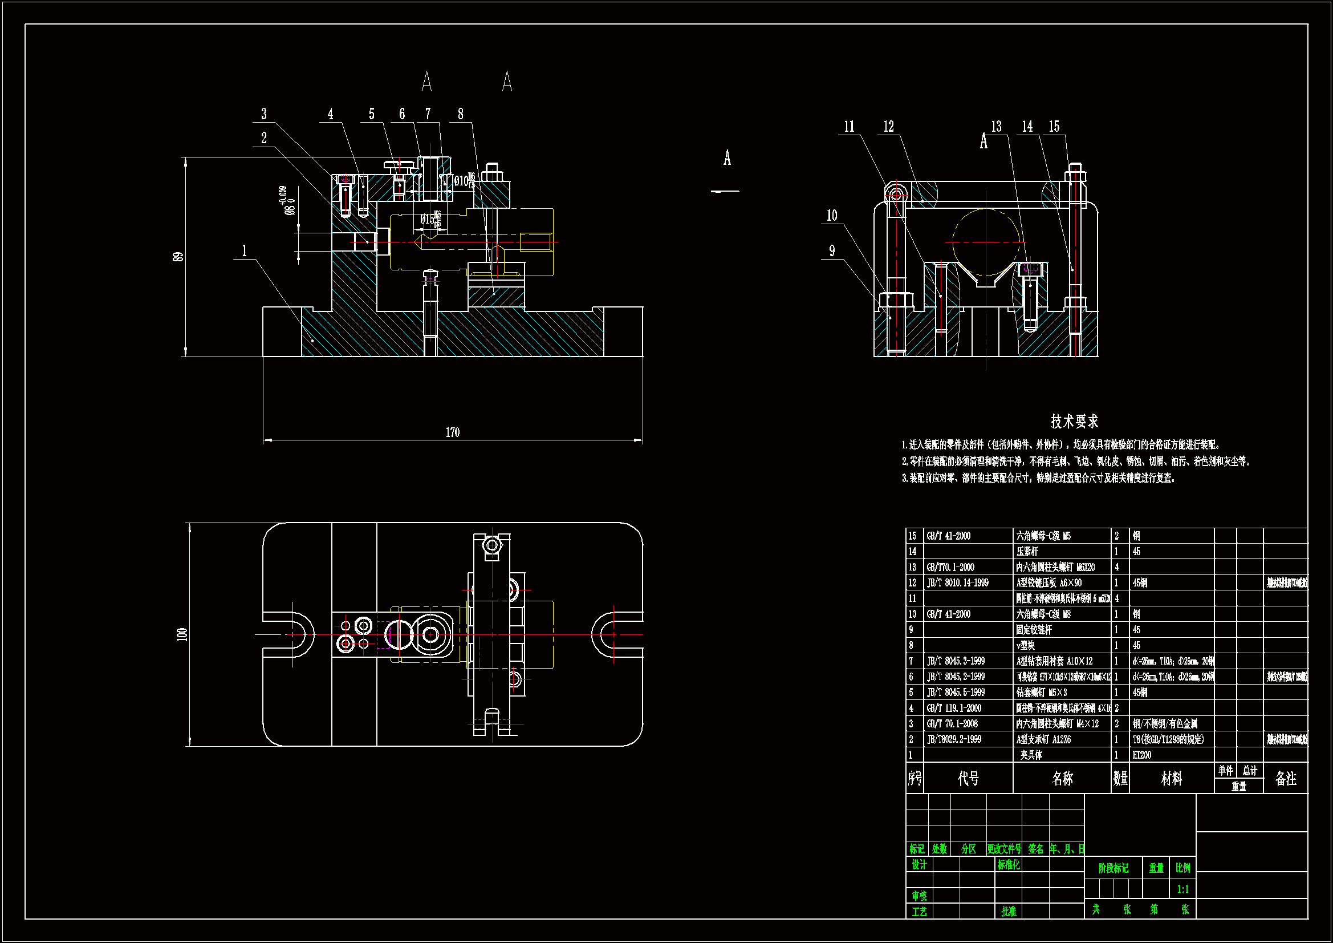Select the 1:1 scale value in title block
This screenshot has height=943, width=1333.
coord(1182,889)
